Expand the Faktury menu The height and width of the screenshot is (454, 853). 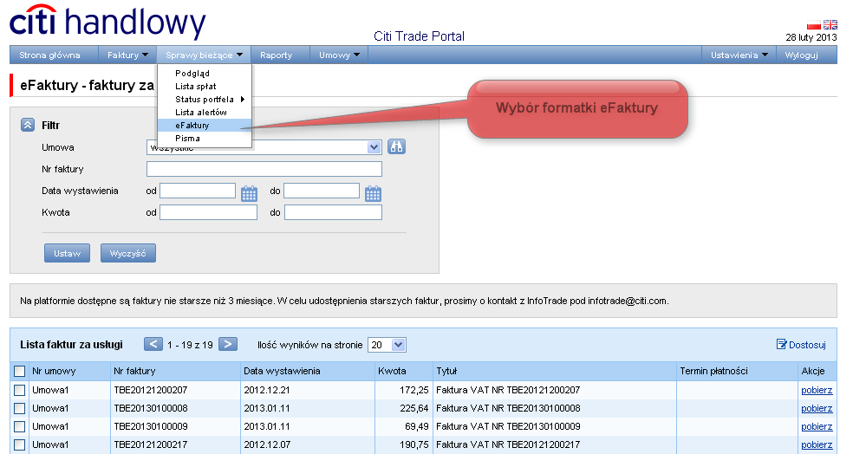[127, 55]
